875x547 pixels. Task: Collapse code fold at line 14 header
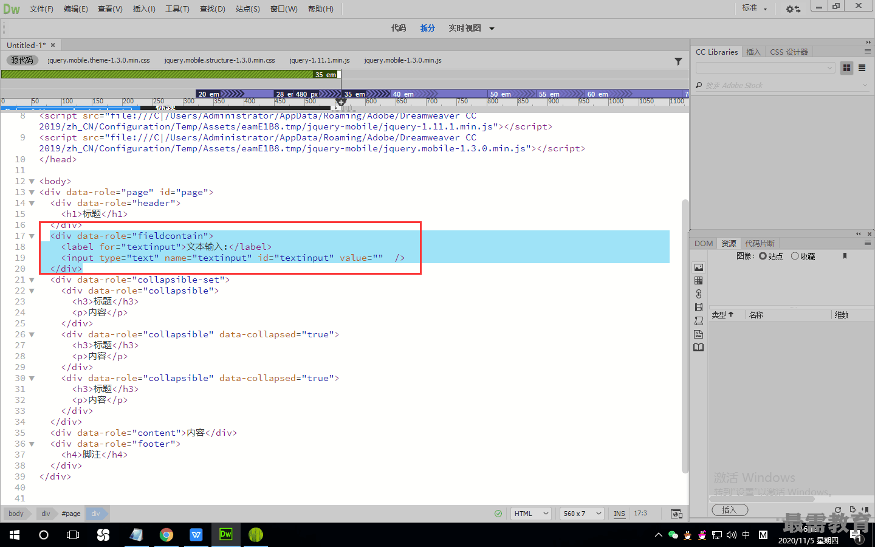32,203
